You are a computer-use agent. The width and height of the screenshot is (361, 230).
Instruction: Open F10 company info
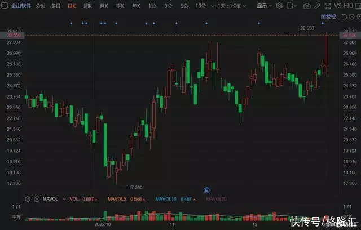(x=348, y=6)
